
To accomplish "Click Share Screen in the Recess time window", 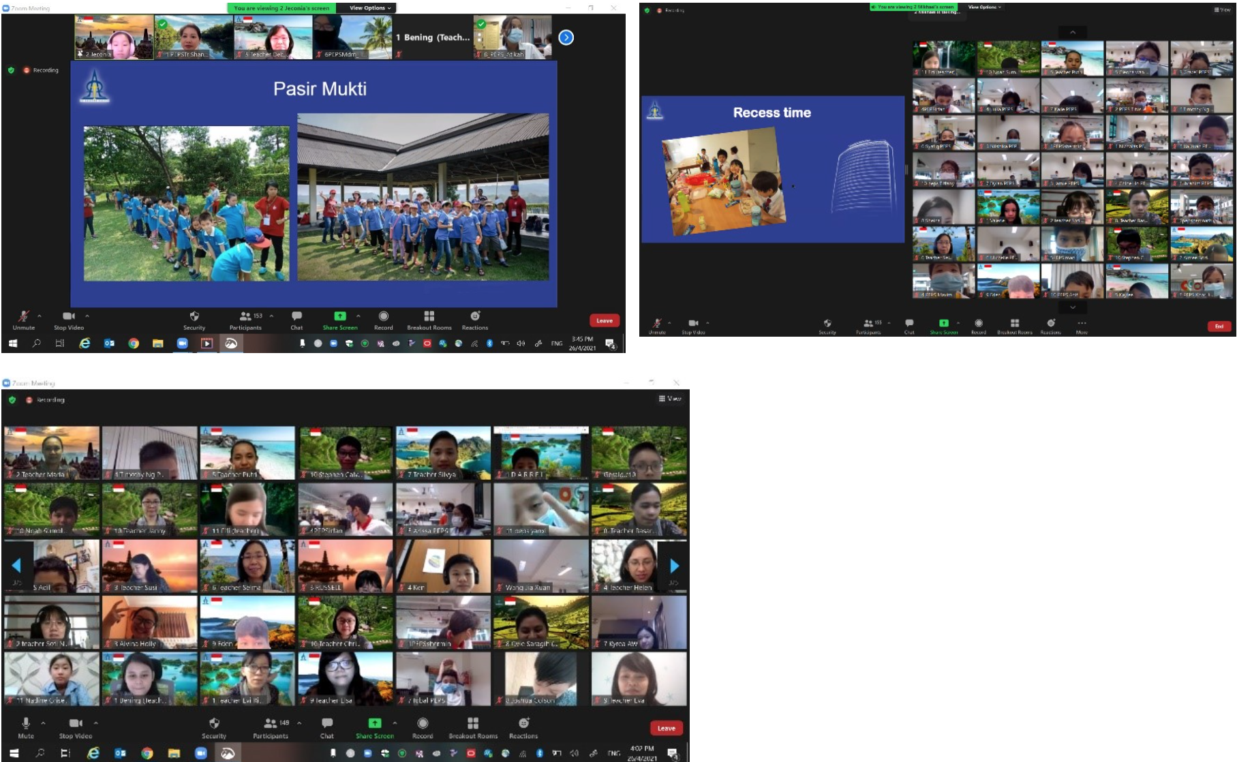I will (944, 326).
